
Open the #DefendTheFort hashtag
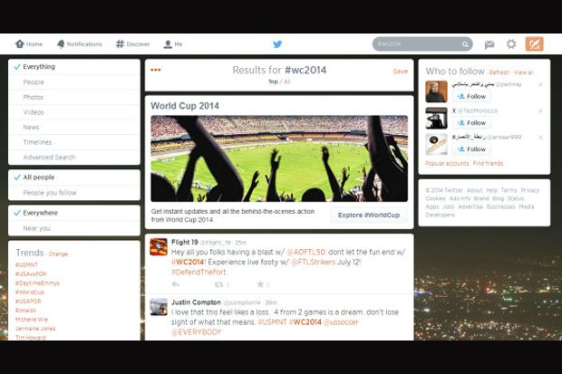pyautogui.click(x=199, y=273)
